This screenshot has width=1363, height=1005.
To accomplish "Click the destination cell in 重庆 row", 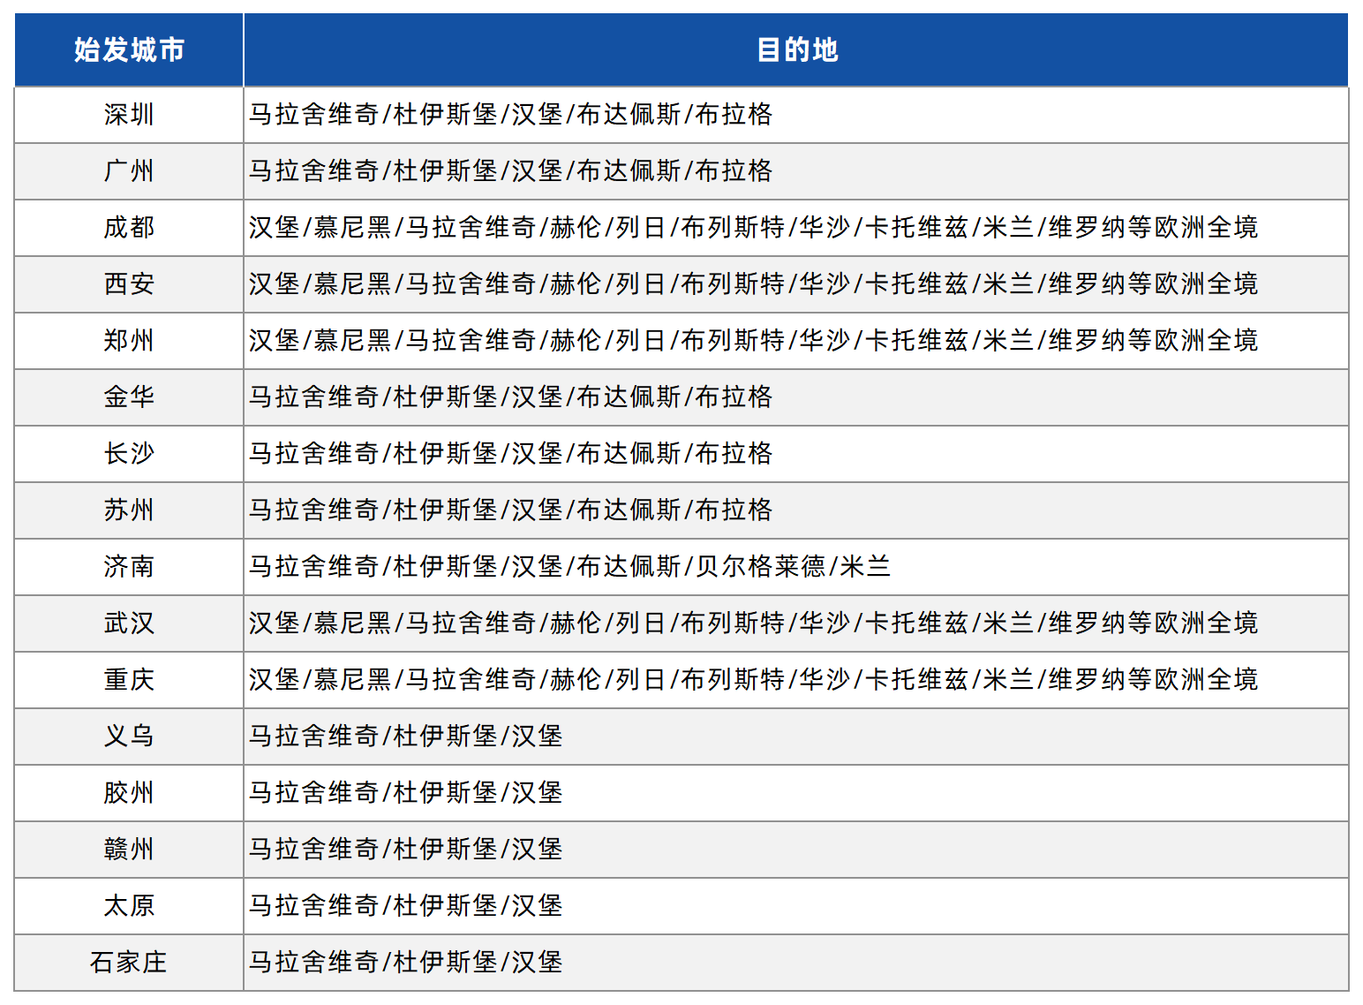I will click(796, 680).
